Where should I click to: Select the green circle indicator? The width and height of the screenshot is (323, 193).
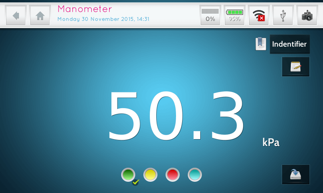(128, 175)
